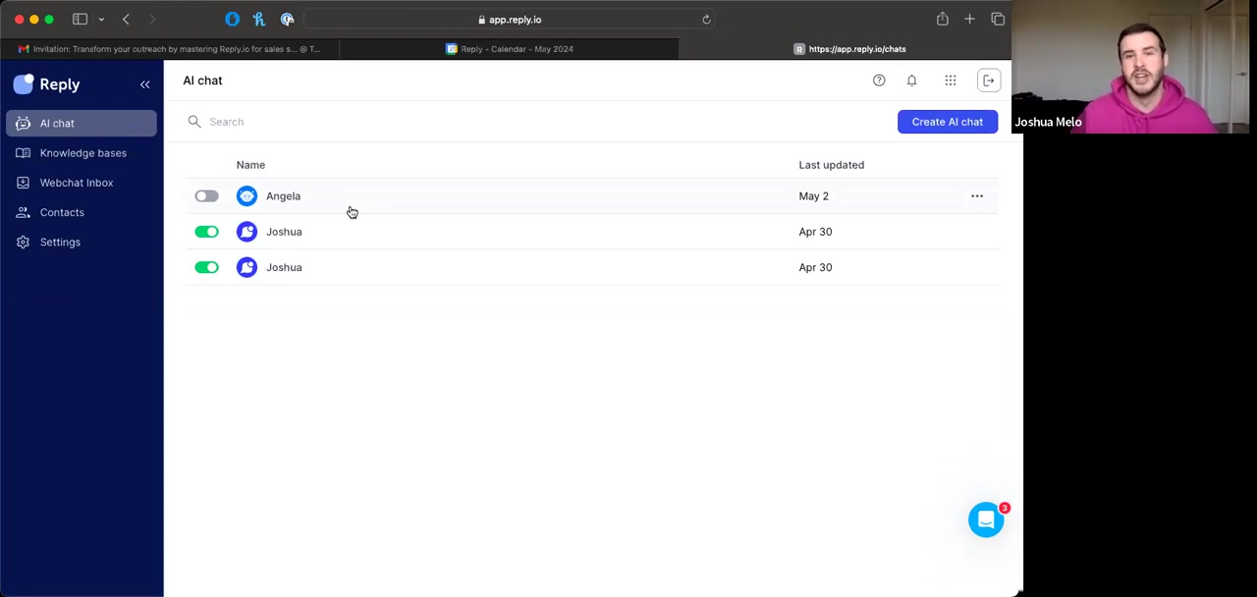
Task: Click the first Joshua avatar icon
Action: [x=246, y=232]
